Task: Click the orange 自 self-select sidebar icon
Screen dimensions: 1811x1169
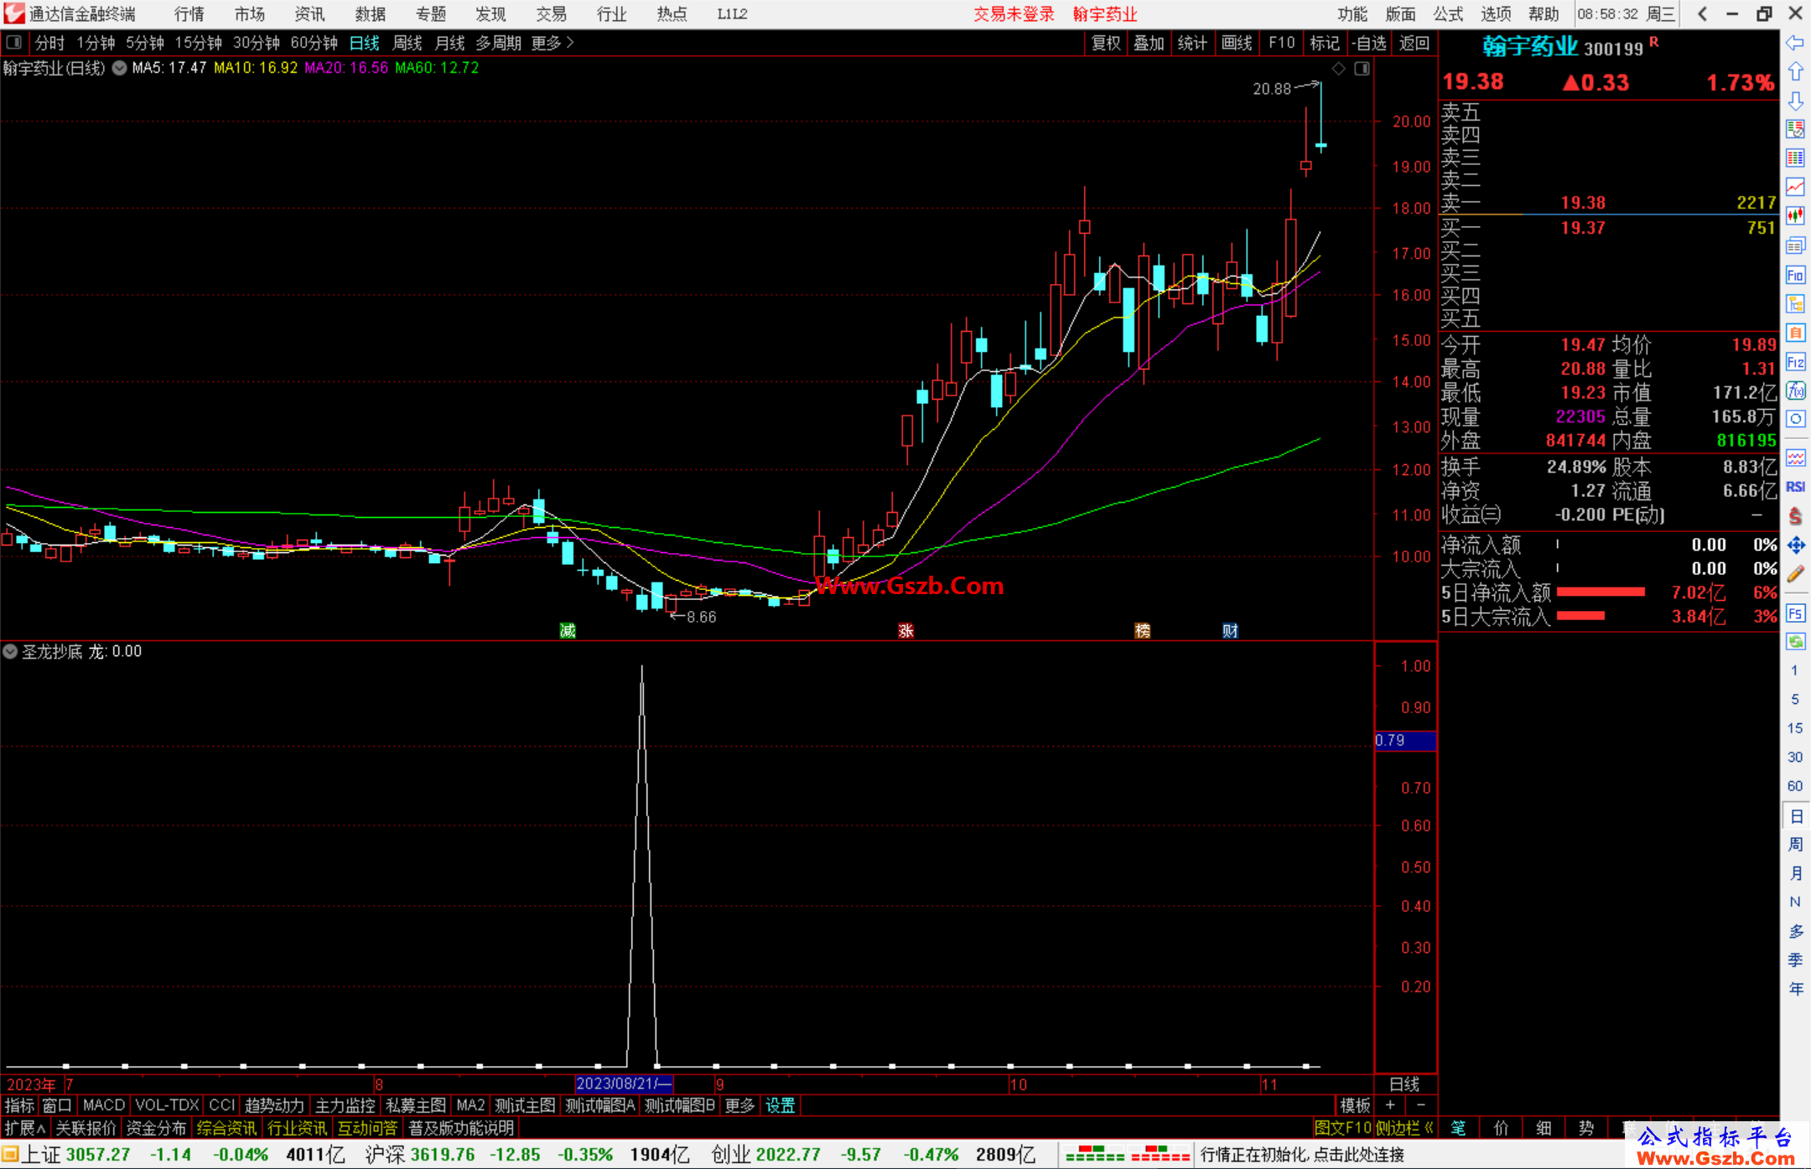Action: tap(1795, 333)
